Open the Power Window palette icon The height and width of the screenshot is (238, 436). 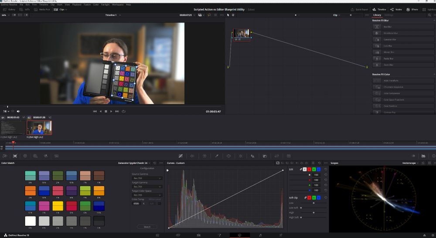coord(228,156)
